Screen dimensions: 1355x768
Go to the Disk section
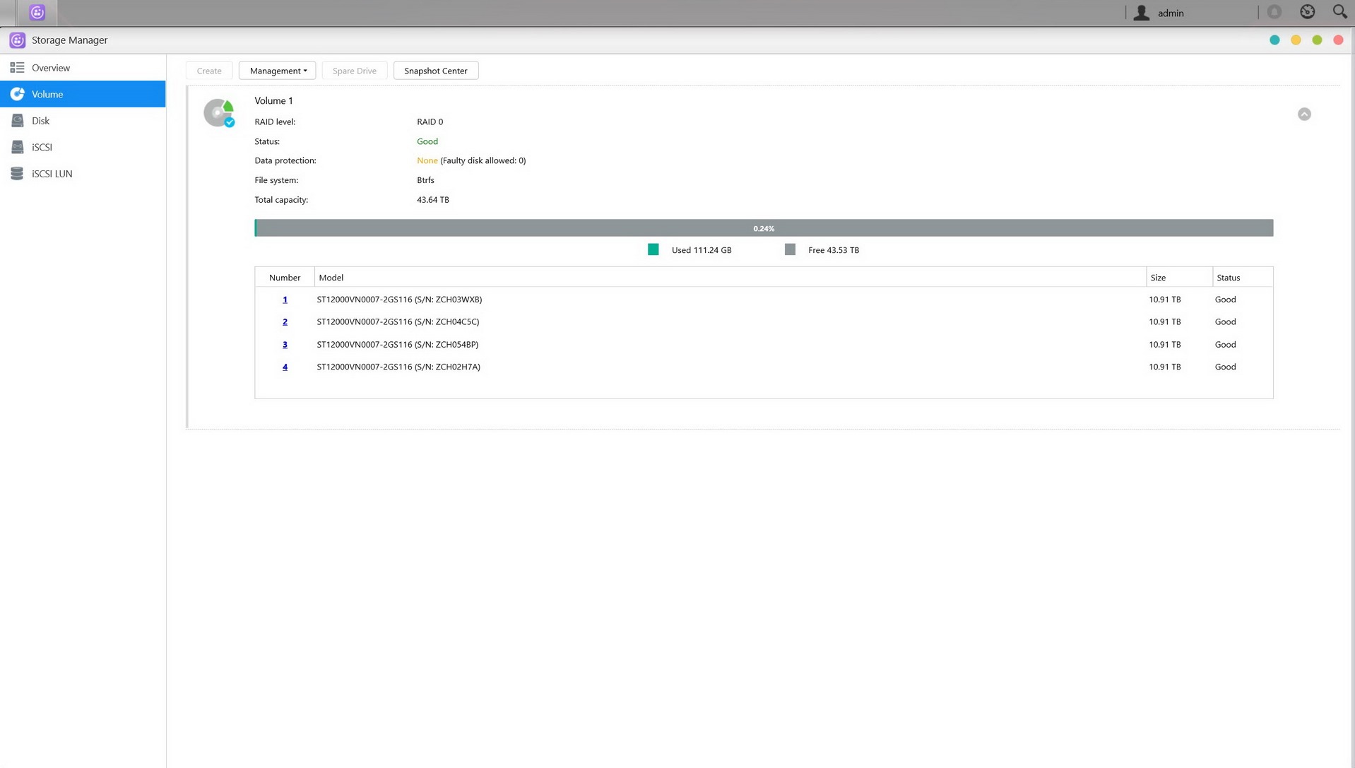pos(83,121)
